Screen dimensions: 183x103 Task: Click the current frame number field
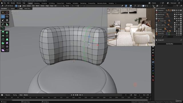[126, 95]
